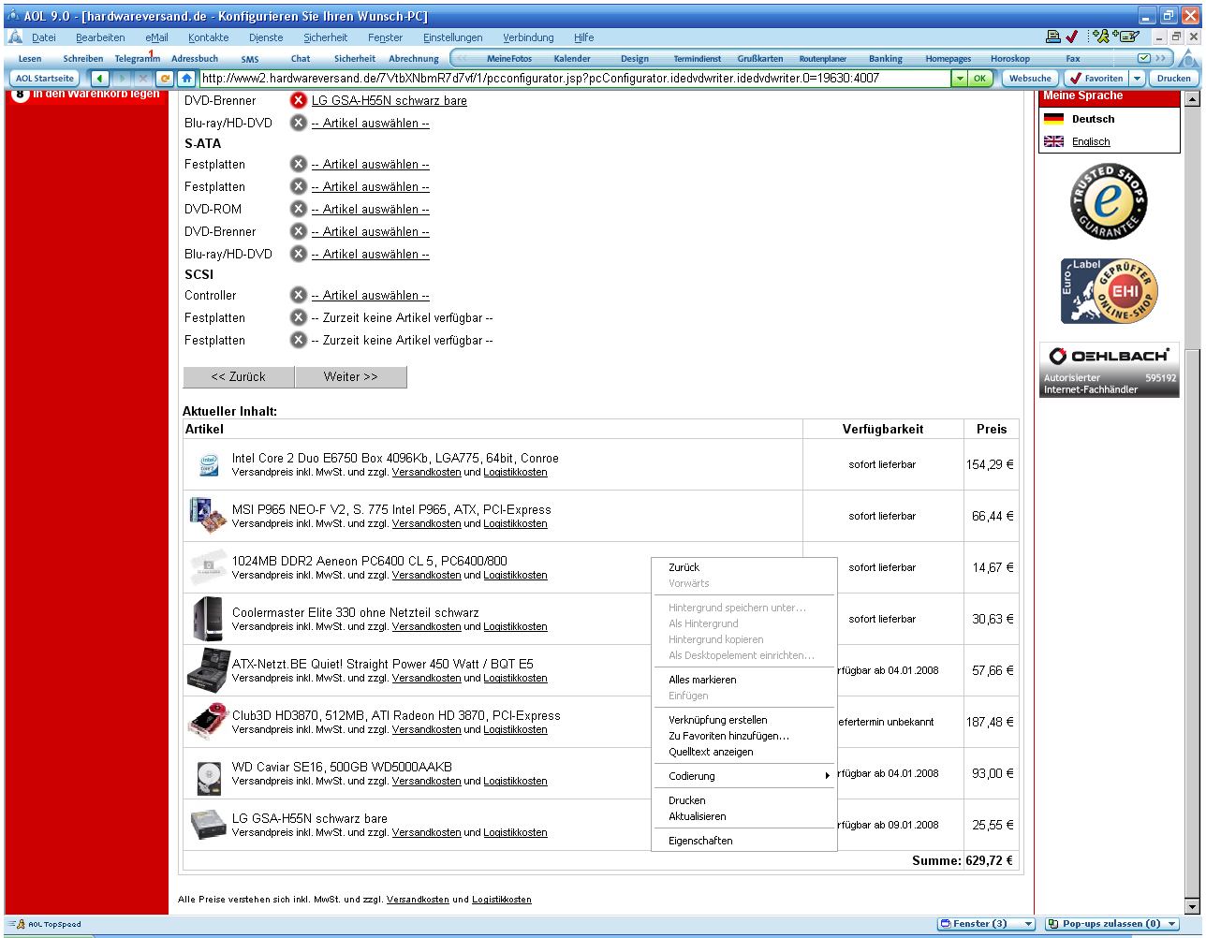Image resolution: width=1206 pixels, height=938 pixels.
Task: Click the WD Caviar hard drive thumbnail
Action: [x=207, y=777]
